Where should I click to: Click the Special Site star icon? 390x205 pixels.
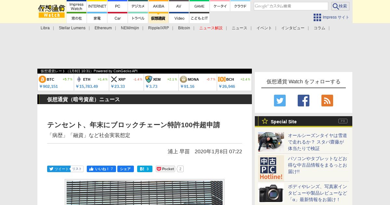click(x=265, y=121)
